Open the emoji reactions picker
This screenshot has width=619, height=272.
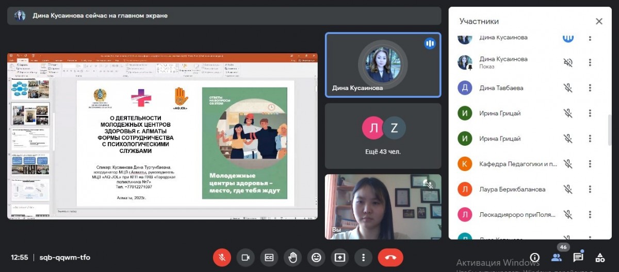(x=316, y=258)
